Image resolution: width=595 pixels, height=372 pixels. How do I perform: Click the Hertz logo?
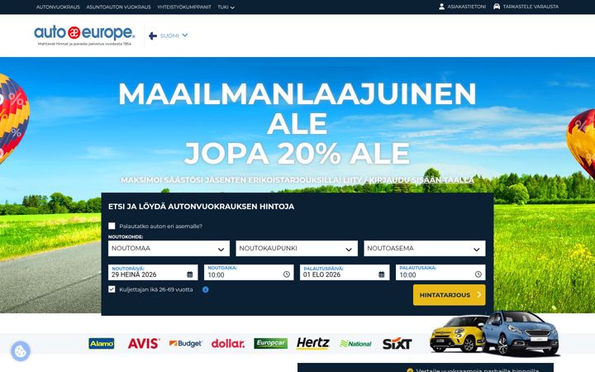[313, 343]
